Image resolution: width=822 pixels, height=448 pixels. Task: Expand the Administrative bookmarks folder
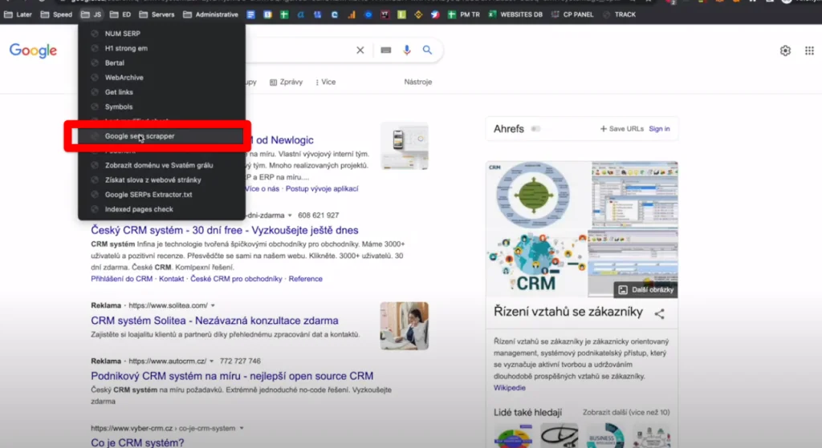coord(210,14)
